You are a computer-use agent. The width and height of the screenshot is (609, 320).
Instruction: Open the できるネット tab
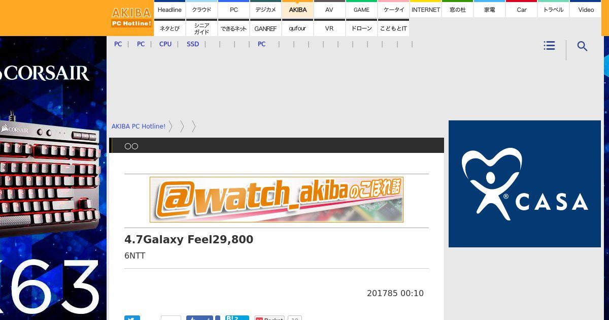pos(233,28)
